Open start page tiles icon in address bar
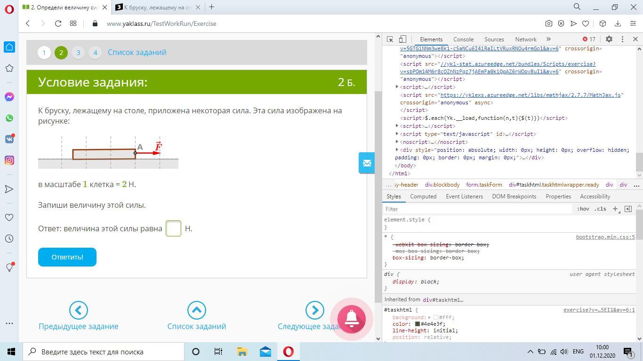 [73, 24]
